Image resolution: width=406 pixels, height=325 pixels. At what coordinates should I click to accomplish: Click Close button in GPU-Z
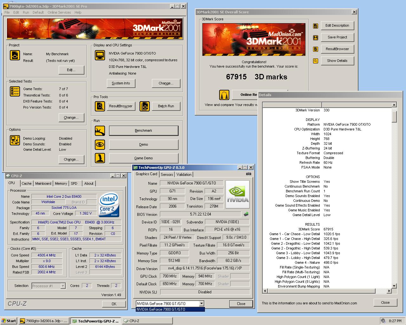(x=241, y=304)
